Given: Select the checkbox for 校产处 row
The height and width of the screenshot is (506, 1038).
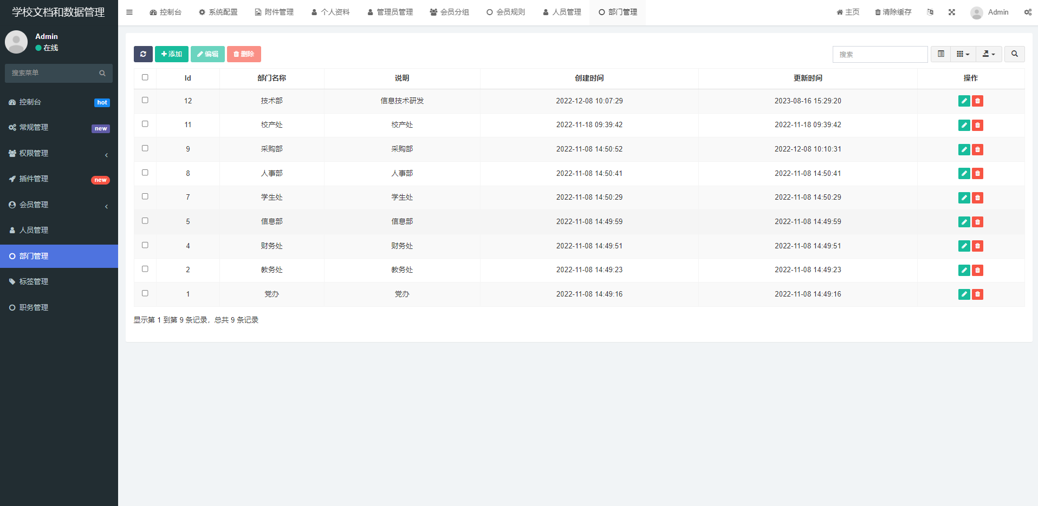Looking at the screenshot, I should (x=145, y=124).
